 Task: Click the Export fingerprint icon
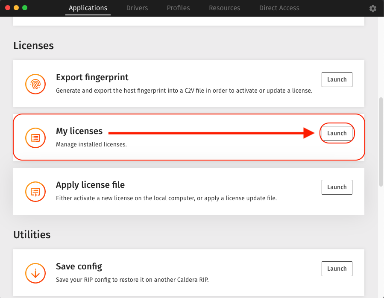35,84
